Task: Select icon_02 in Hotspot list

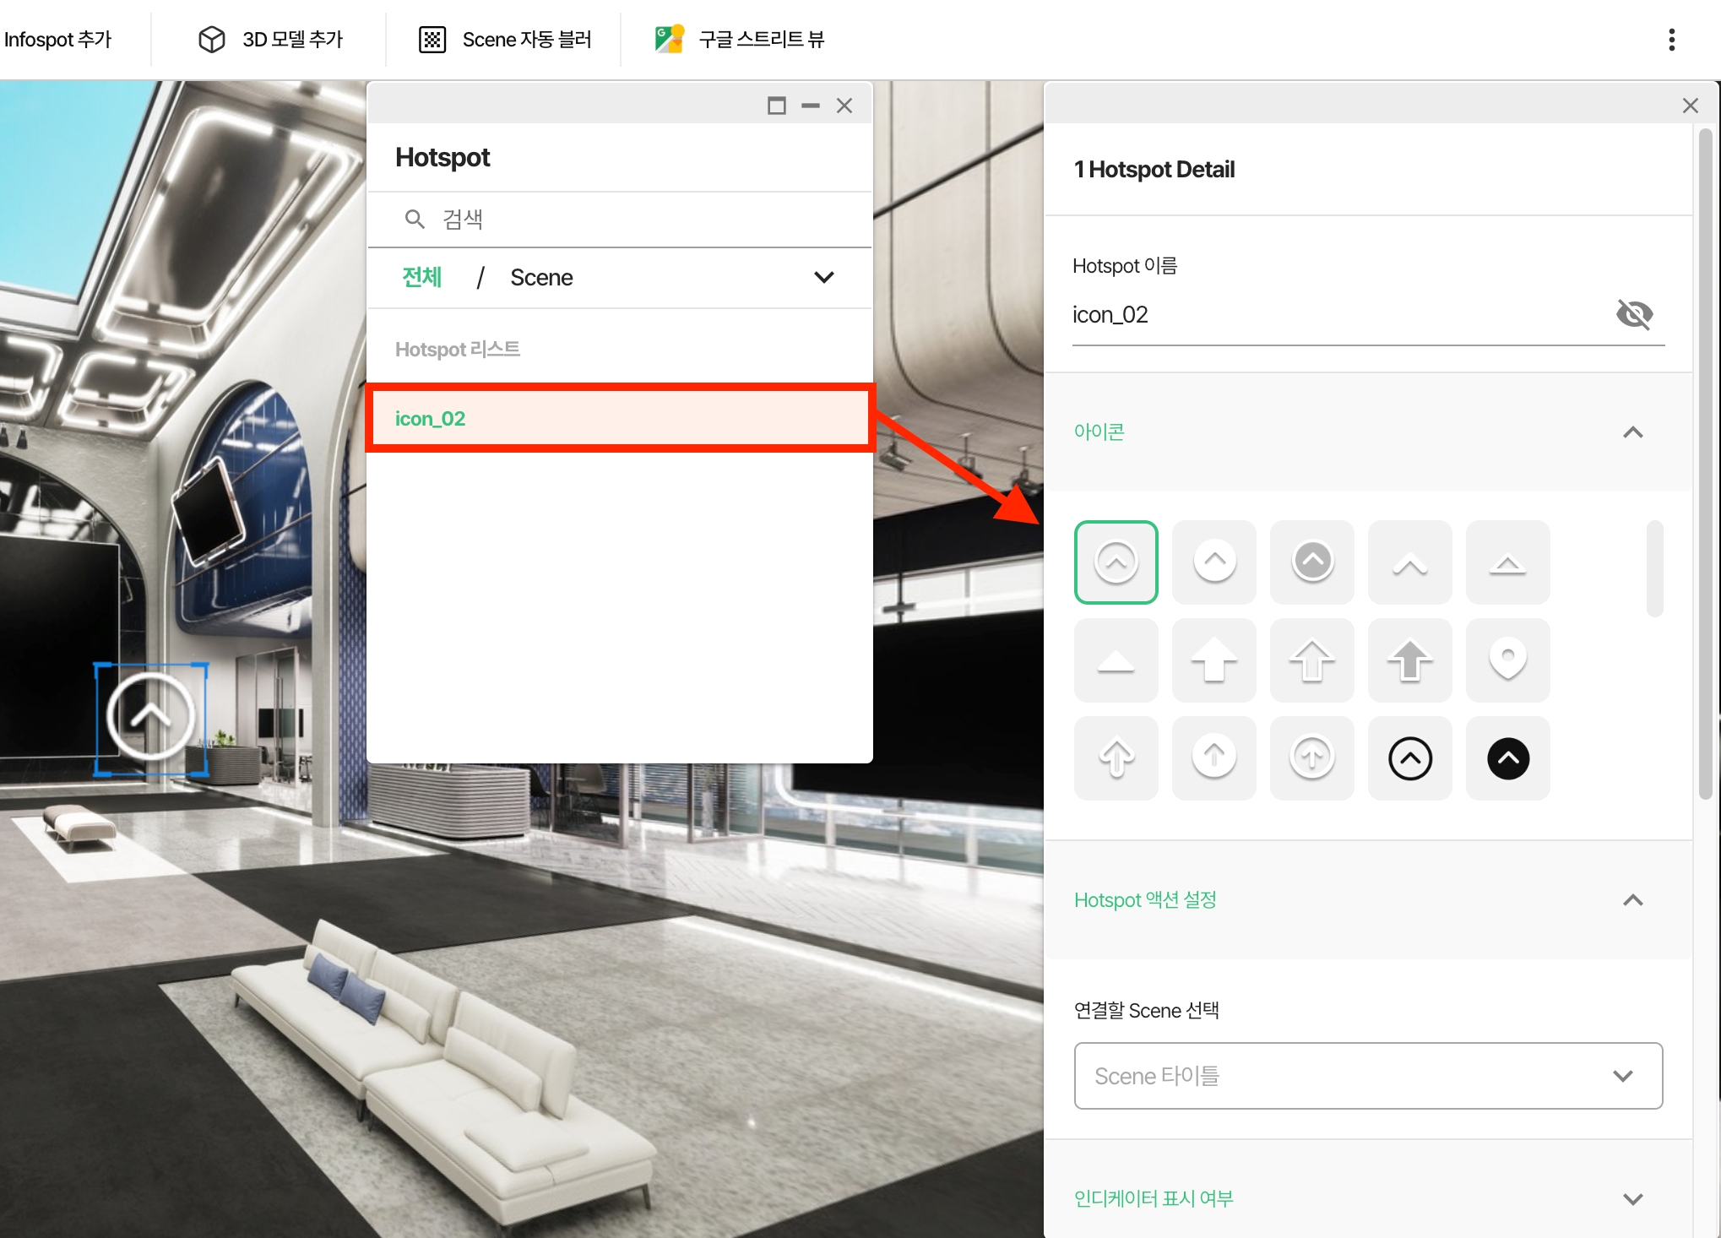Action: click(620, 418)
